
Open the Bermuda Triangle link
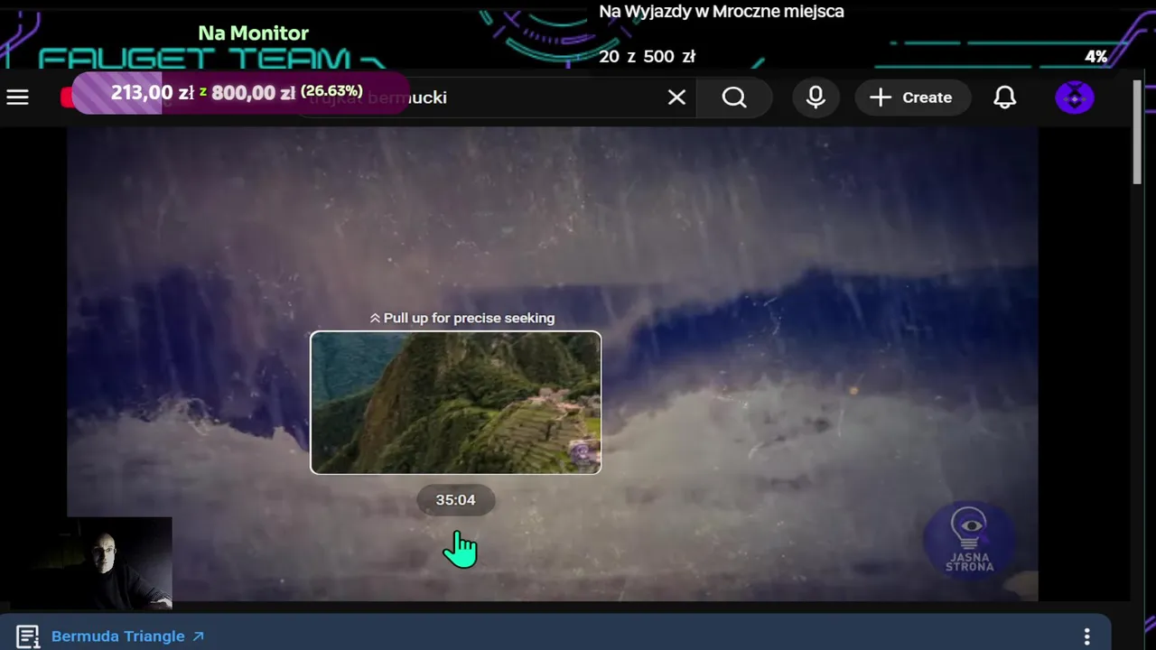point(127,636)
